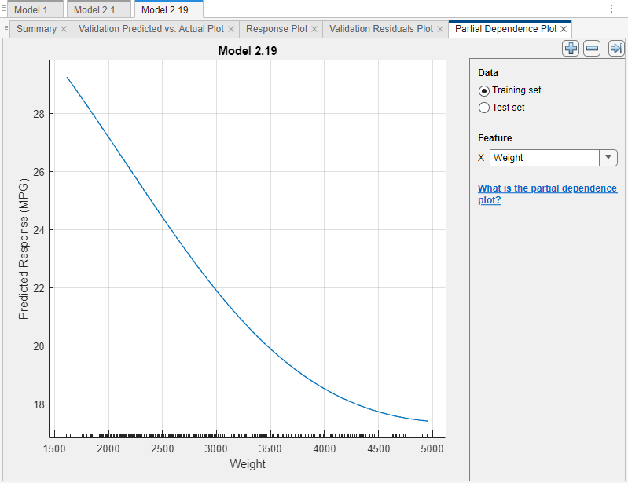The height and width of the screenshot is (483, 628).
Task: Select the Model 2.19 tab
Action: click(x=169, y=9)
